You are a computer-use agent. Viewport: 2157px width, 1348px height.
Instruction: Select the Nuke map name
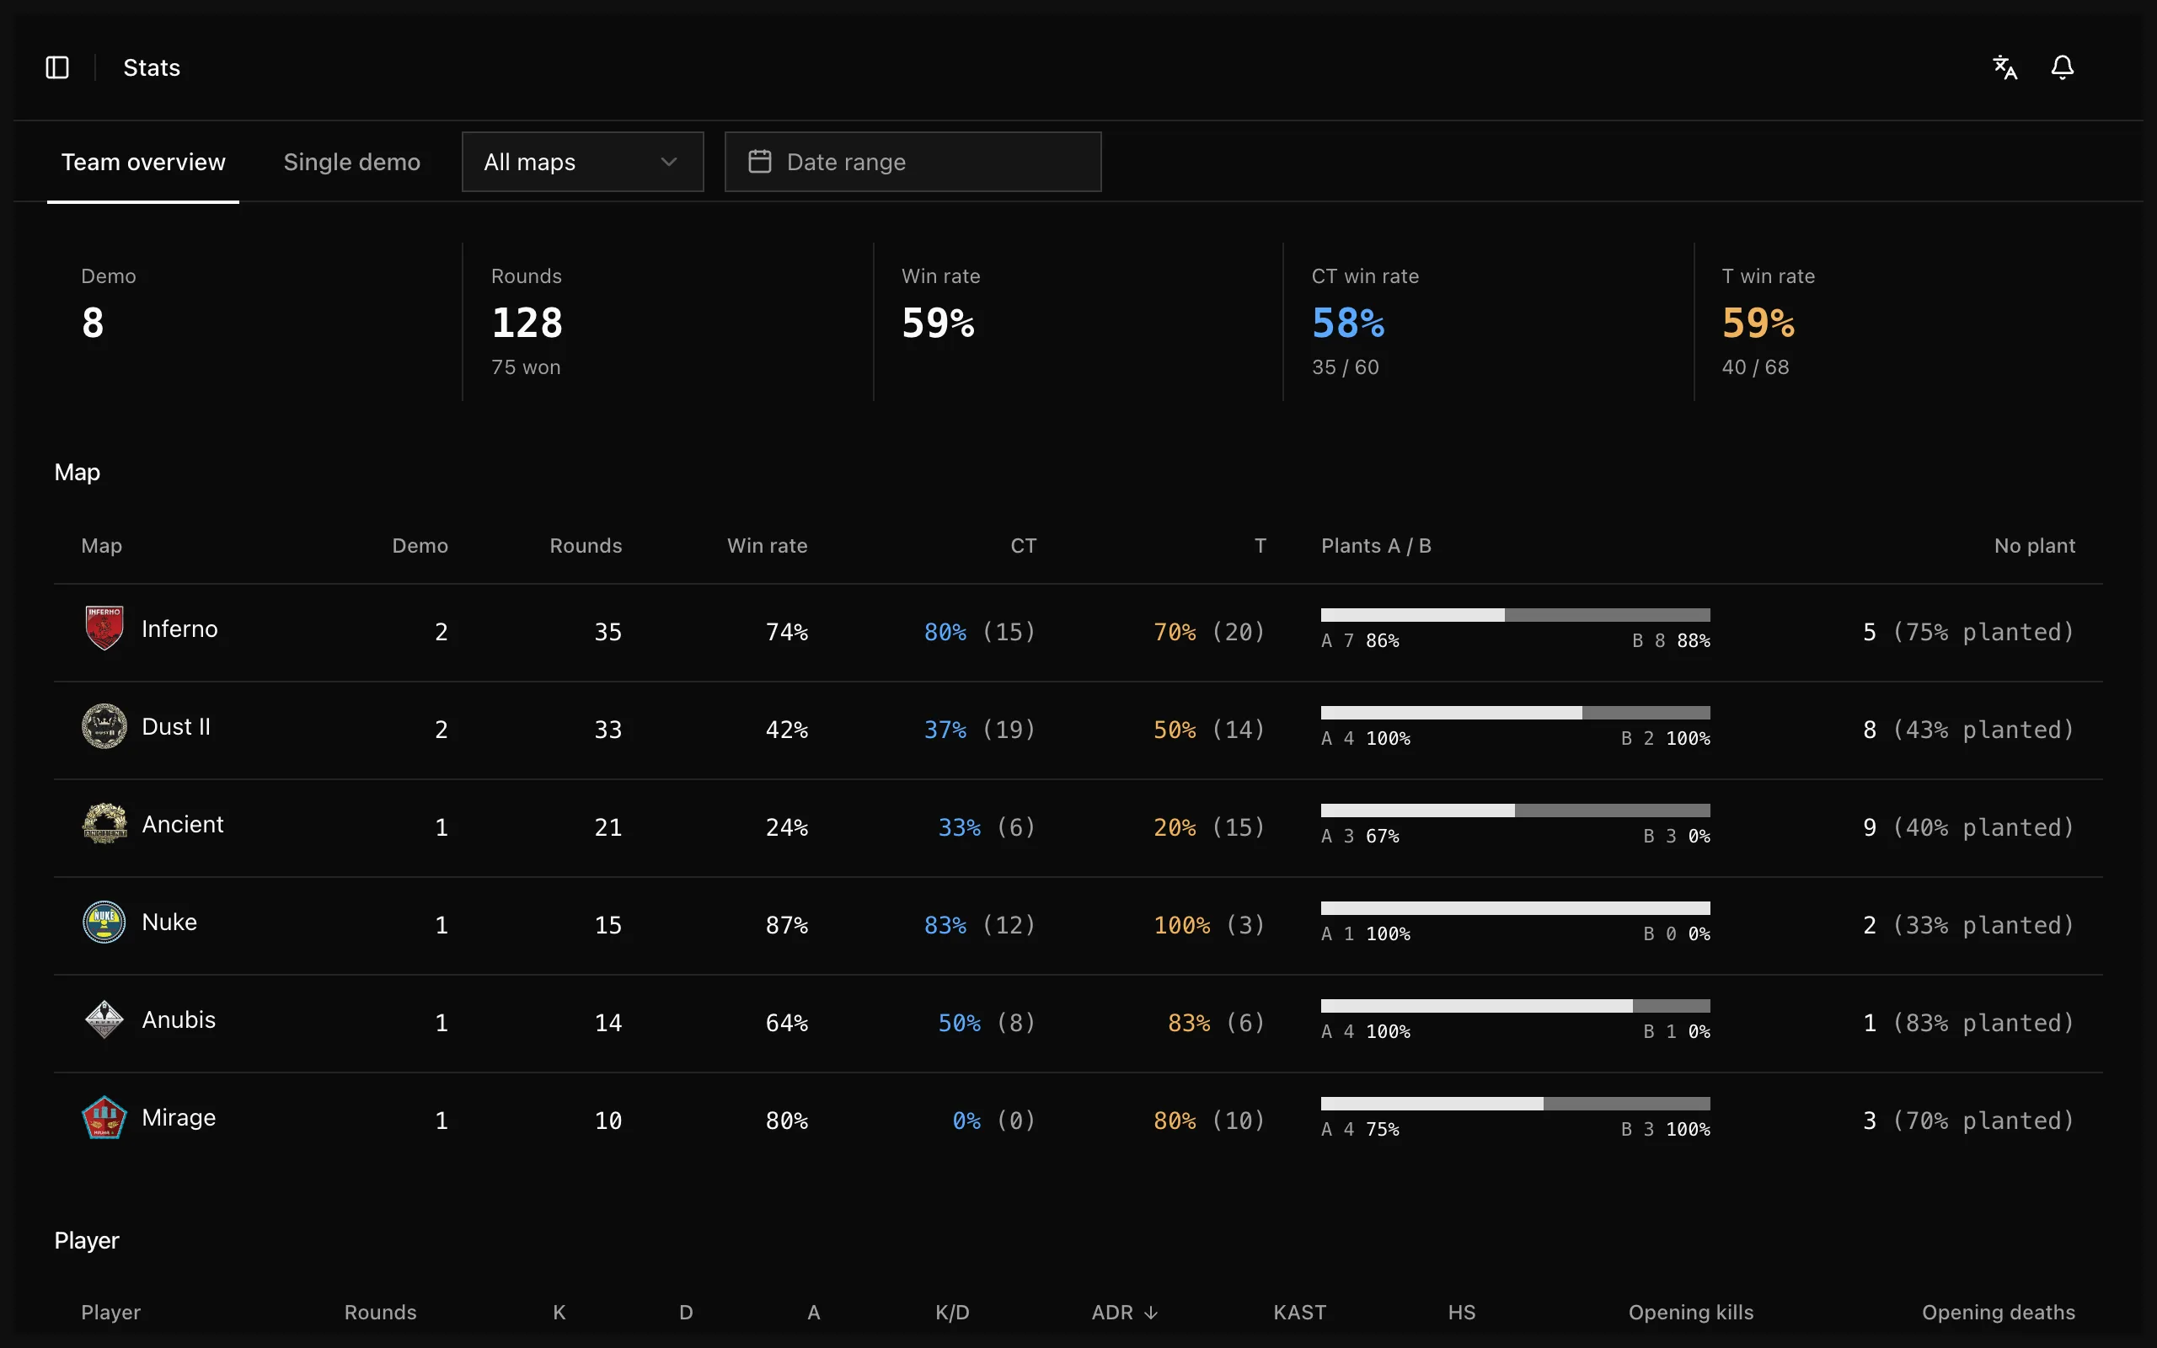(x=169, y=922)
